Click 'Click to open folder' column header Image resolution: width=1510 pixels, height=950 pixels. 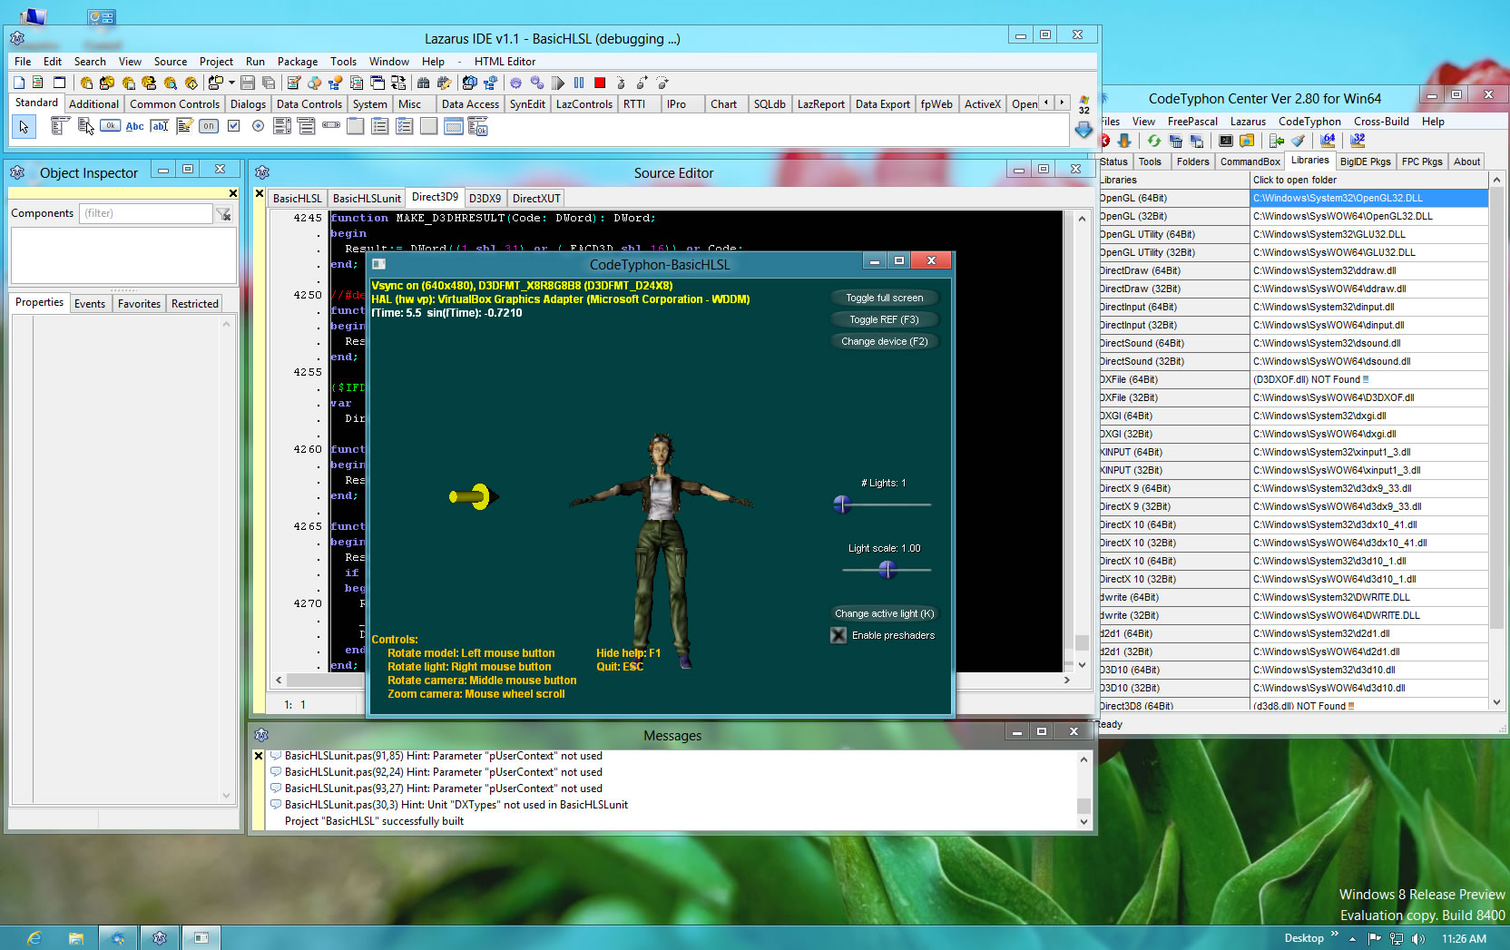[x=1369, y=180]
